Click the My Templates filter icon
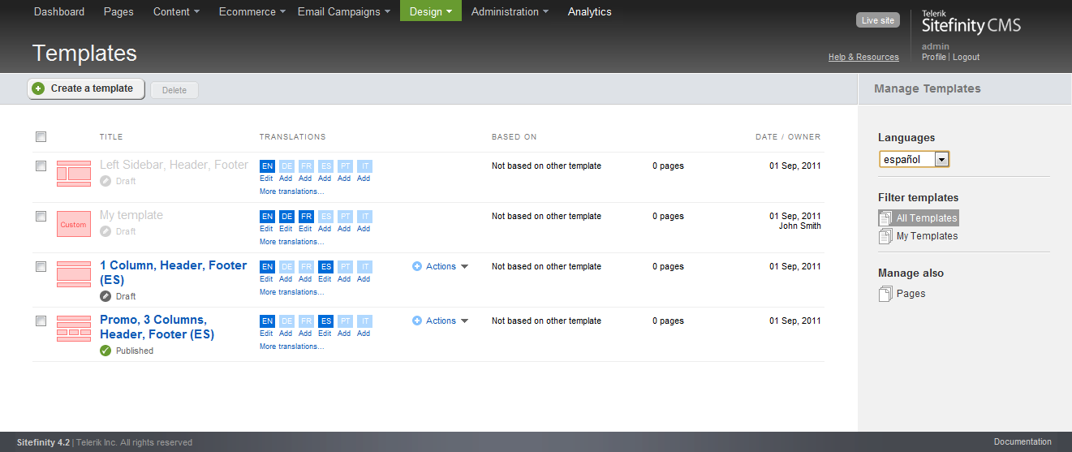The height and width of the screenshot is (452, 1072). 885,236
